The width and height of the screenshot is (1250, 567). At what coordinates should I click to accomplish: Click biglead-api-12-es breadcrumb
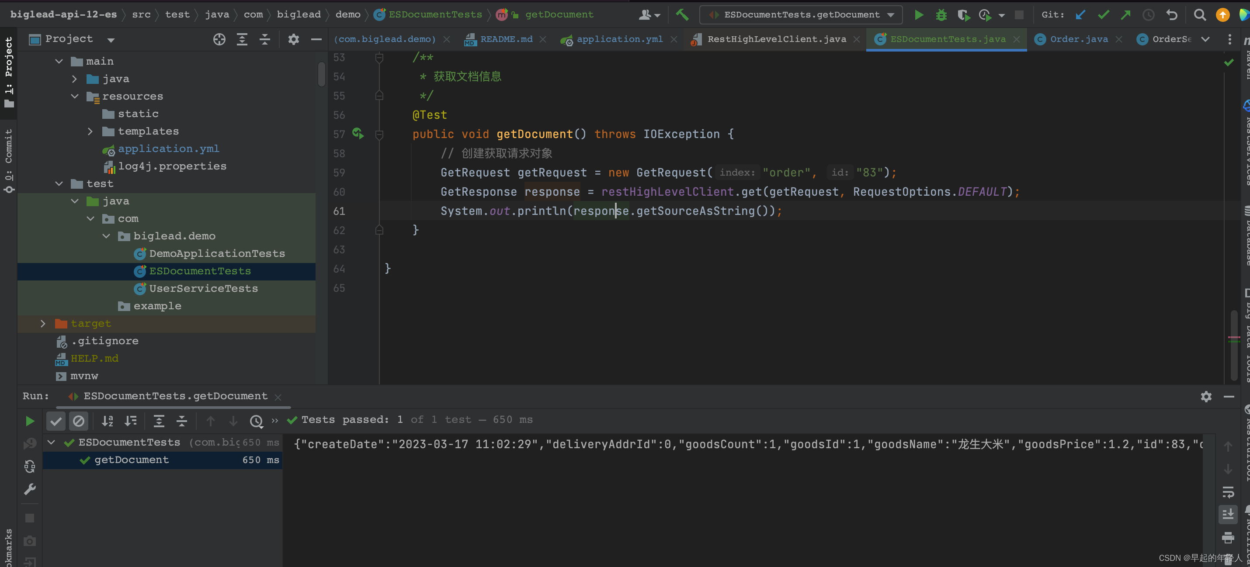[63, 14]
